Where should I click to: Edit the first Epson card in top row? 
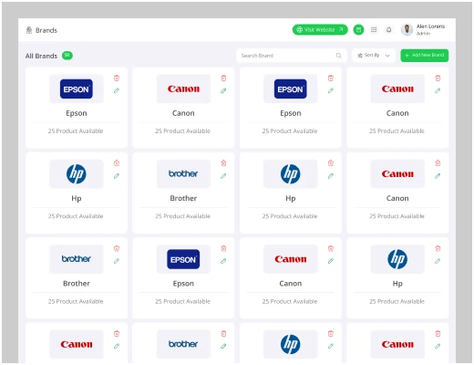point(117,90)
